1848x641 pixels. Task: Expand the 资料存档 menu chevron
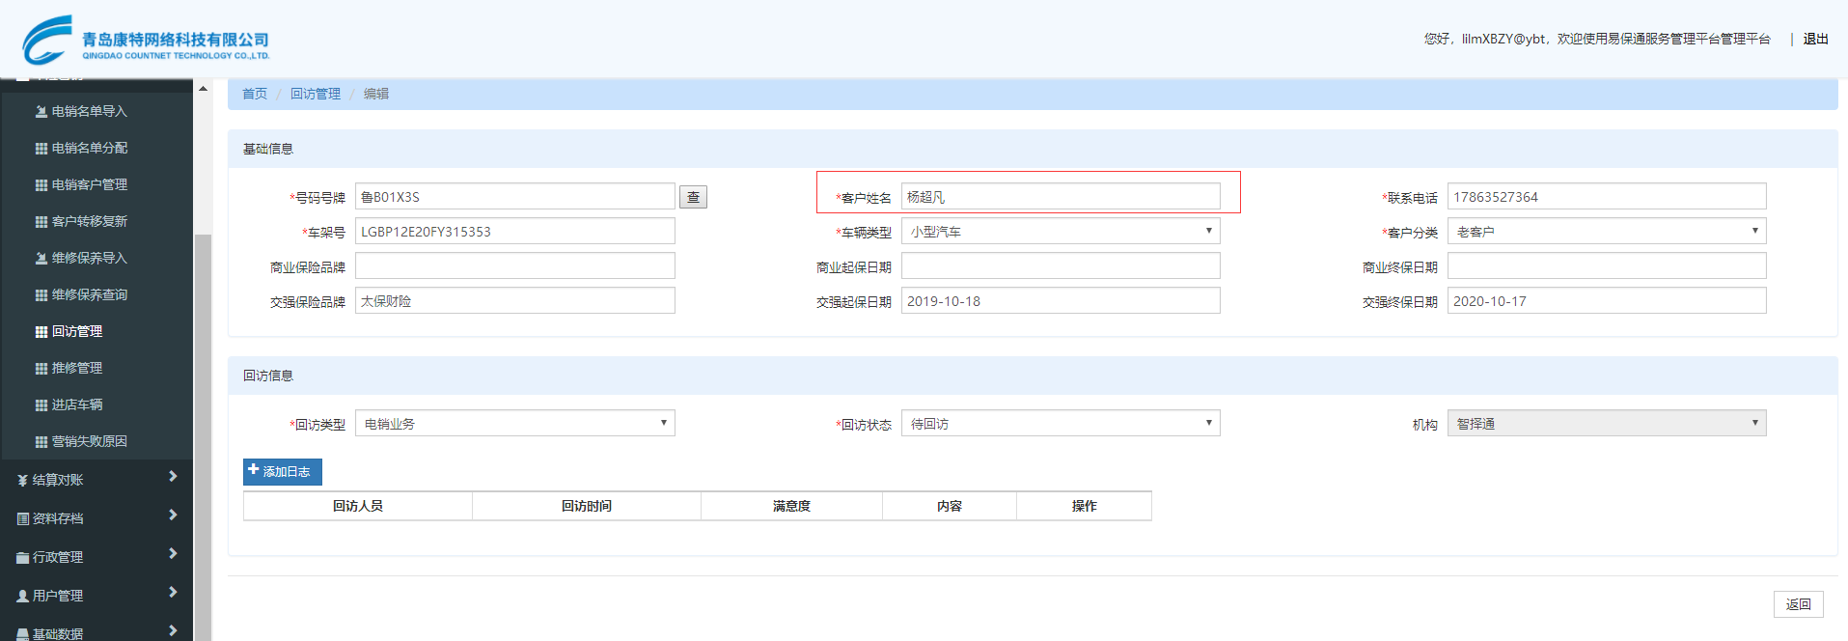tap(173, 515)
